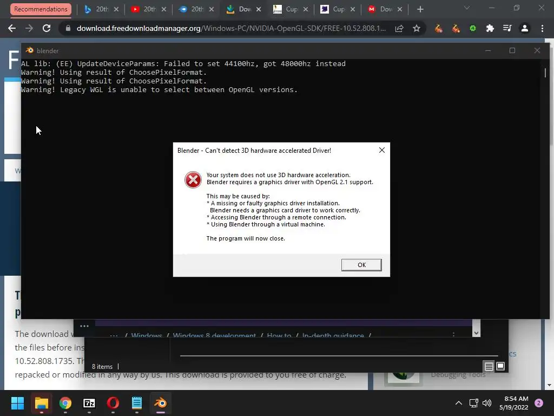The height and width of the screenshot is (416, 554).
Task: Open the second orange flame extension
Action: click(x=456, y=28)
